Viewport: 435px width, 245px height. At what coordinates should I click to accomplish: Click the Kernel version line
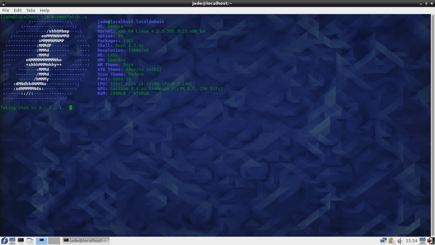coord(151,31)
